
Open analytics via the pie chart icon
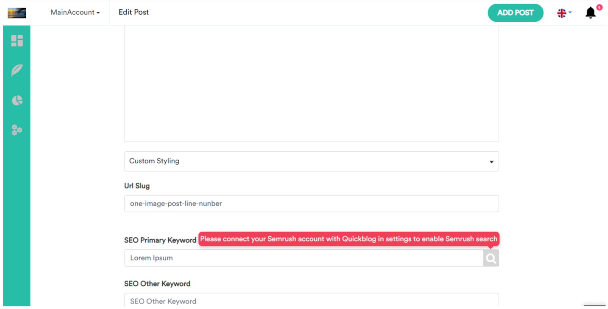click(17, 100)
